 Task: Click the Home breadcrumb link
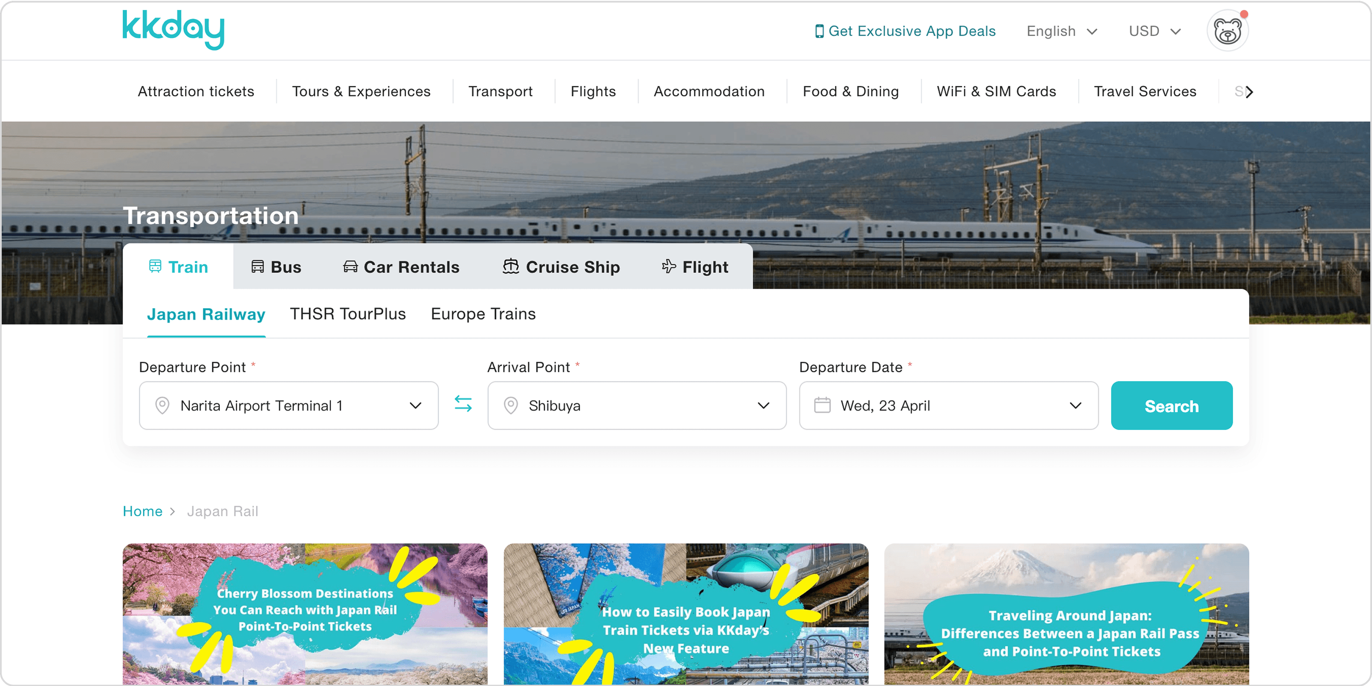click(142, 511)
